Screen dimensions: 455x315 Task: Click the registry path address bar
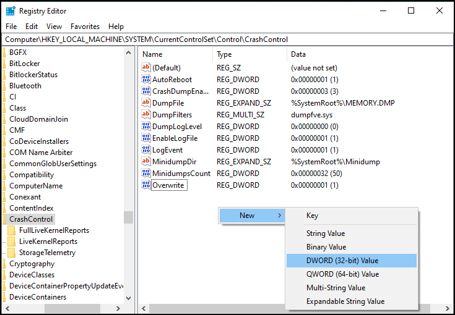[x=227, y=40]
